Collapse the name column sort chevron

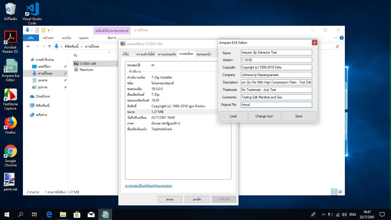point(109,53)
